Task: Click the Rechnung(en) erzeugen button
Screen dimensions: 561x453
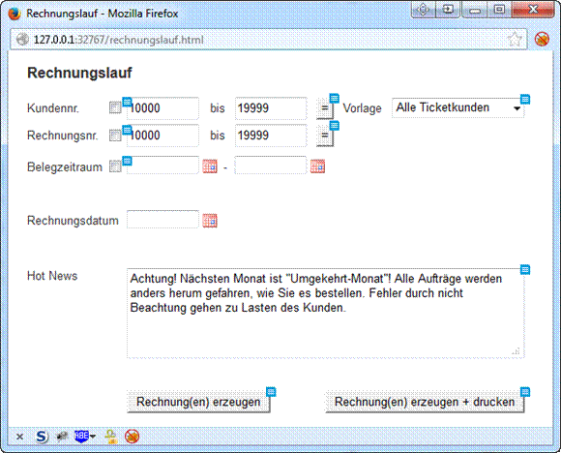Action: pos(198,402)
